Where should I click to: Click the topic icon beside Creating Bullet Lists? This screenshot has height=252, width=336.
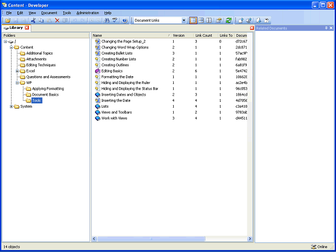pos(98,53)
